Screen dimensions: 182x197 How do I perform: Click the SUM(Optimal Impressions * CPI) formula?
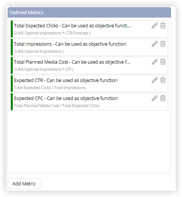43,69
